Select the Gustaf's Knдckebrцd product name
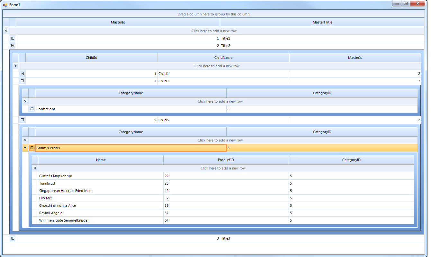The image size is (431, 264). [x=101, y=176]
